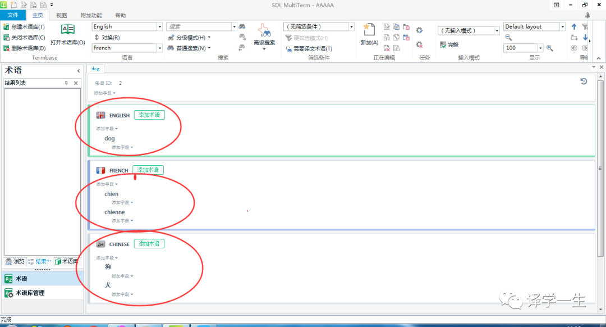Open the 术语 view in the navigation pane
This screenshot has width=606, height=327.
pos(43,279)
